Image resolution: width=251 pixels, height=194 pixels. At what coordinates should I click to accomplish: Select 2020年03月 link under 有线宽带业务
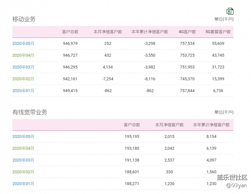[x=23, y=160]
